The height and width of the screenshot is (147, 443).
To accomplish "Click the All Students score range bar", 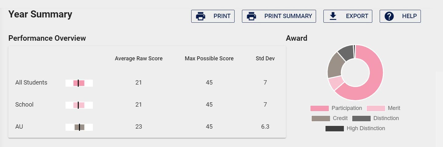I will 79,83.
